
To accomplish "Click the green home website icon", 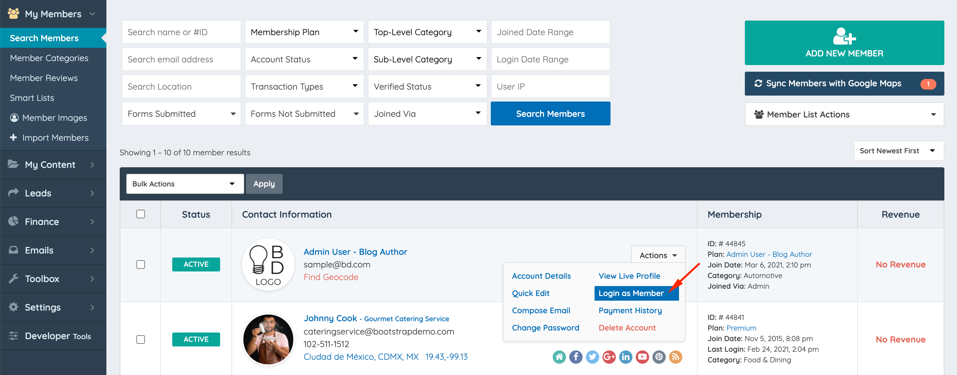I will pyautogui.click(x=559, y=357).
